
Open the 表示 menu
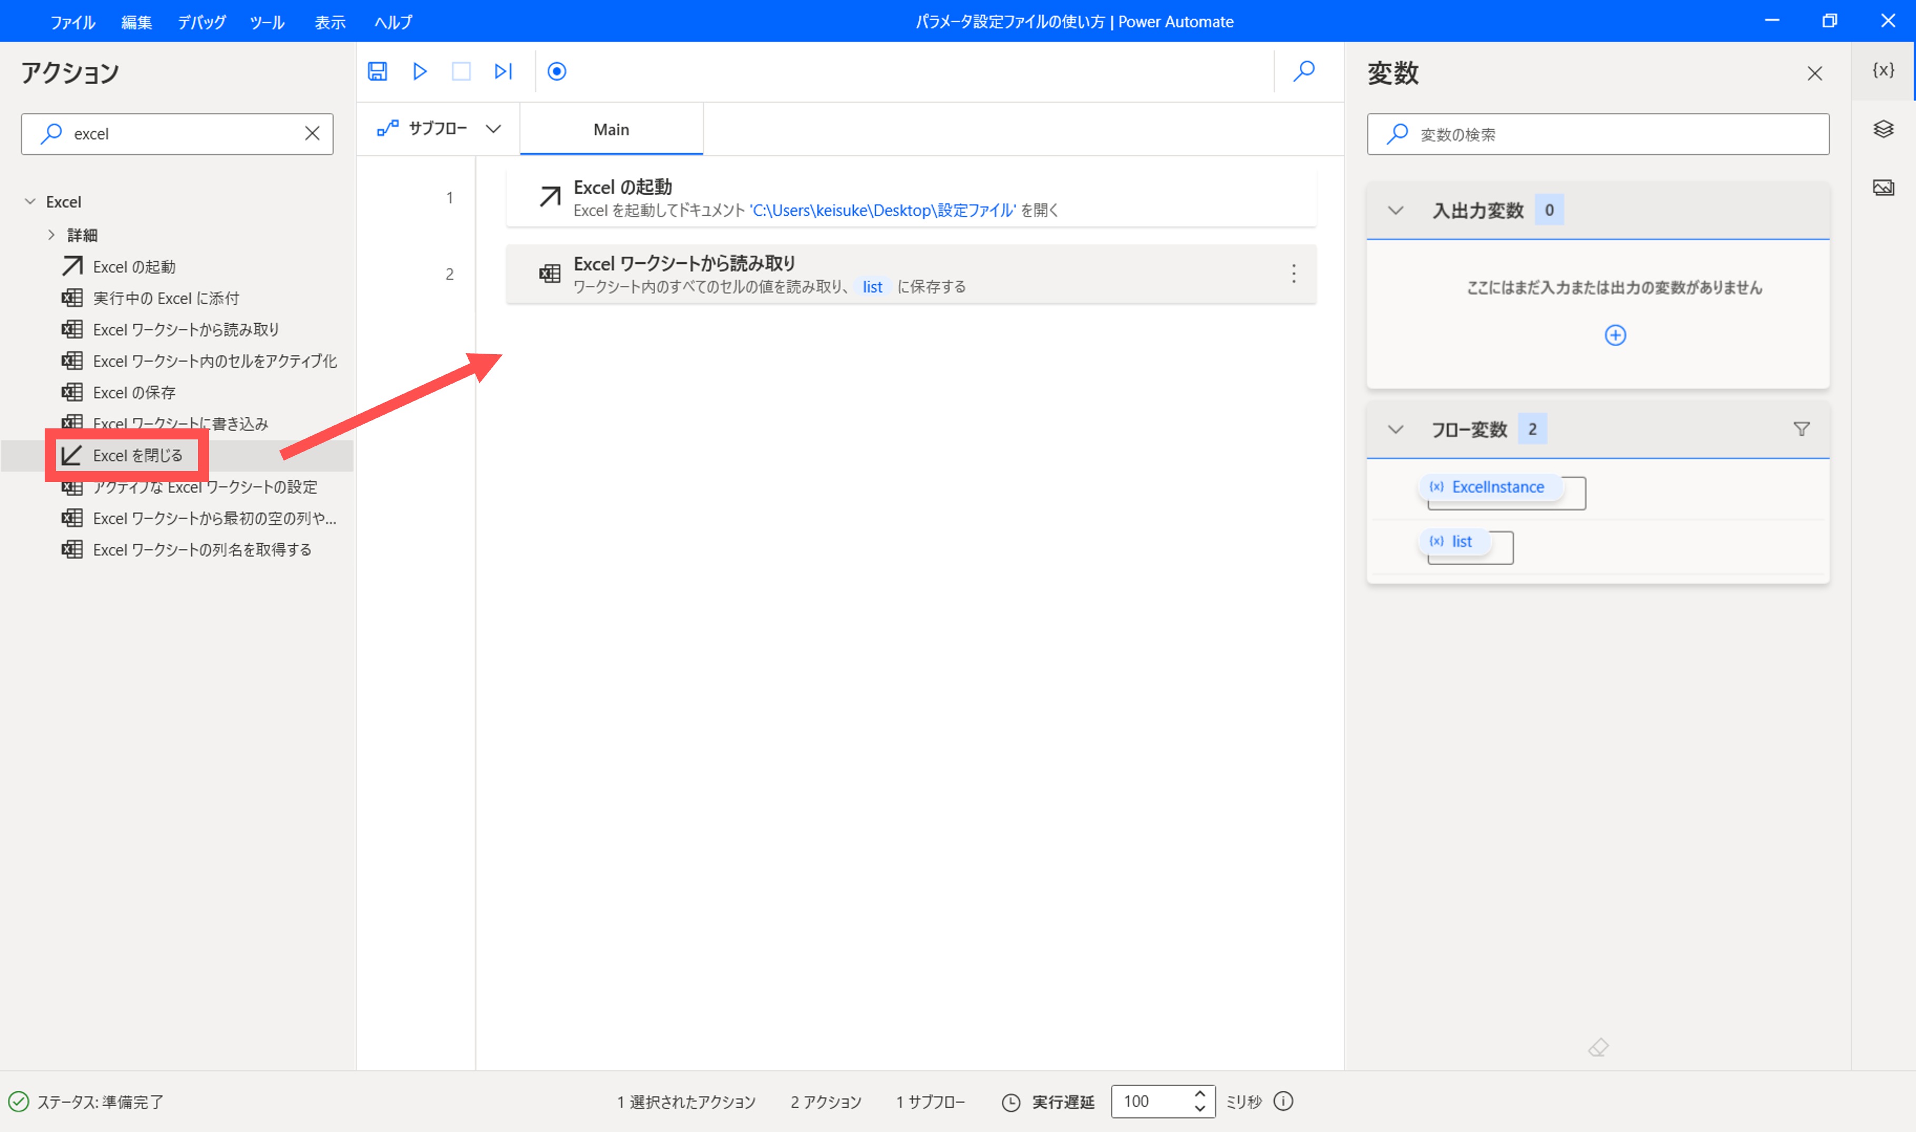pyautogui.click(x=330, y=22)
